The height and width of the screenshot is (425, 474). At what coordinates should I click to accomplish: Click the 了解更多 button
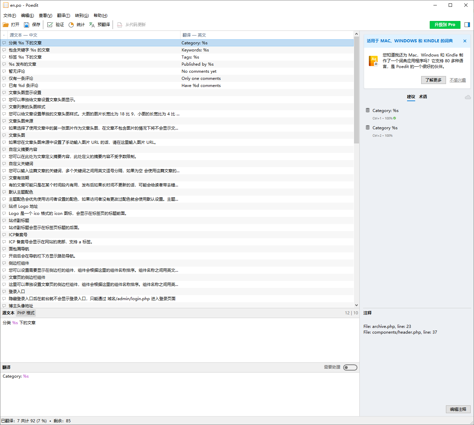pos(433,80)
